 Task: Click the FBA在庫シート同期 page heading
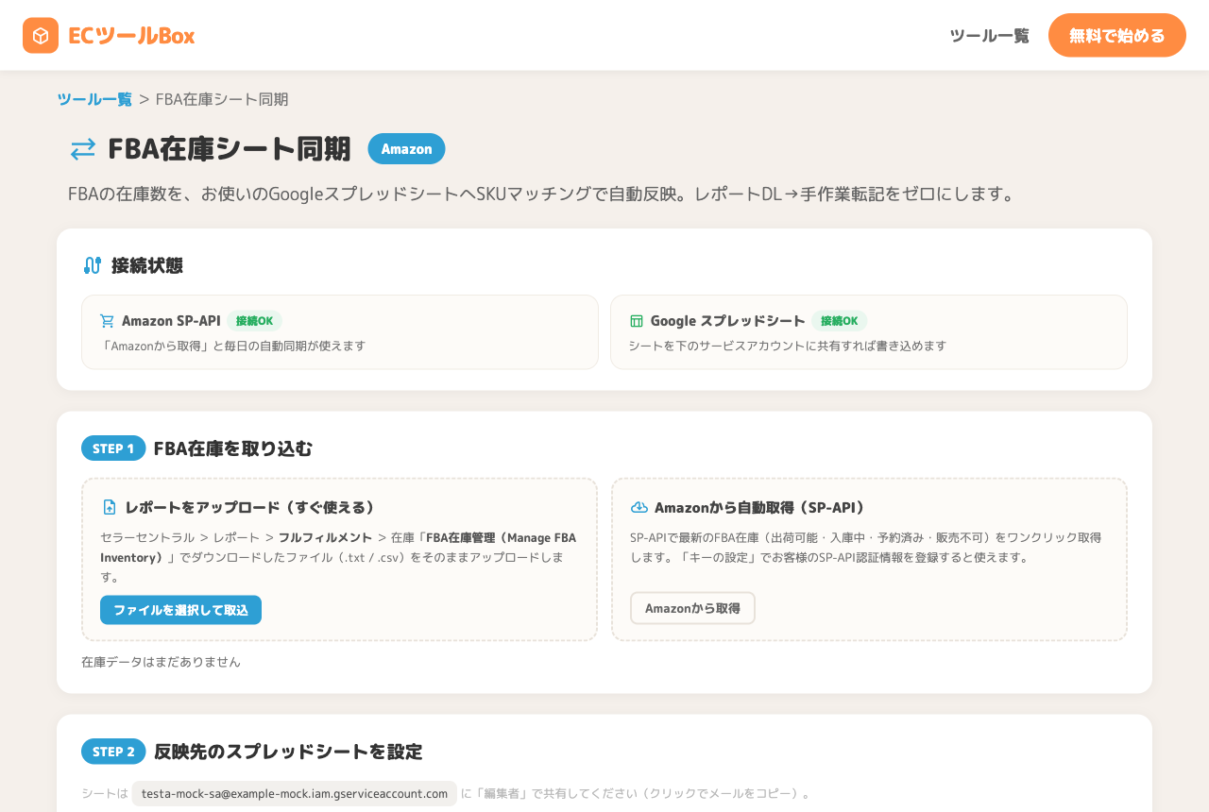(x=230, y=149)
